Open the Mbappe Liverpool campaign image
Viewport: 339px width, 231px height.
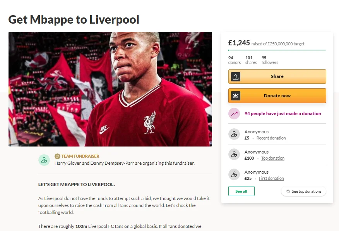(x=110, y=89)
